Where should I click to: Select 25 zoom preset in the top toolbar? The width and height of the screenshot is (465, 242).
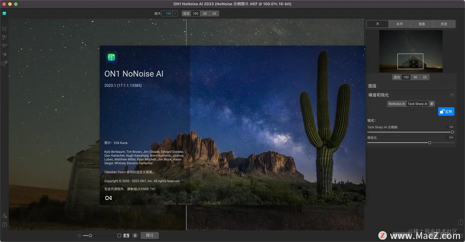pos(214,14)
